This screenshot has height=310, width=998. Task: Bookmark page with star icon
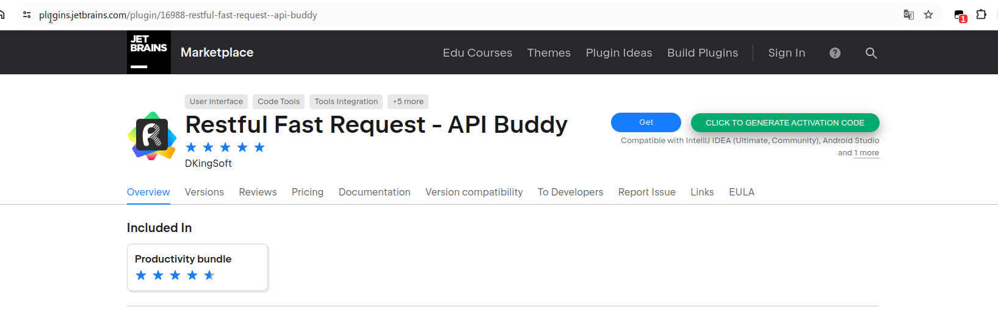point(928,15)
